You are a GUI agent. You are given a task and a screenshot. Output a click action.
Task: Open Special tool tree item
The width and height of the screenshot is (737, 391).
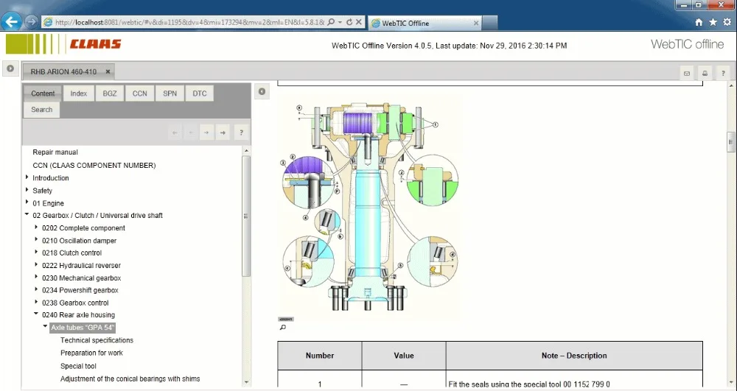[78, 366]
